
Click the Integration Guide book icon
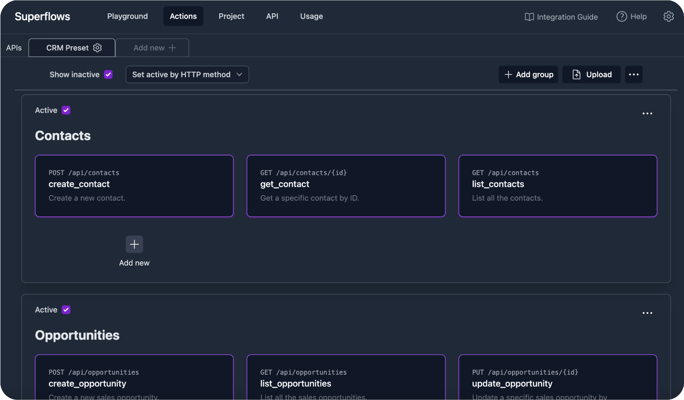click(529, 17)
